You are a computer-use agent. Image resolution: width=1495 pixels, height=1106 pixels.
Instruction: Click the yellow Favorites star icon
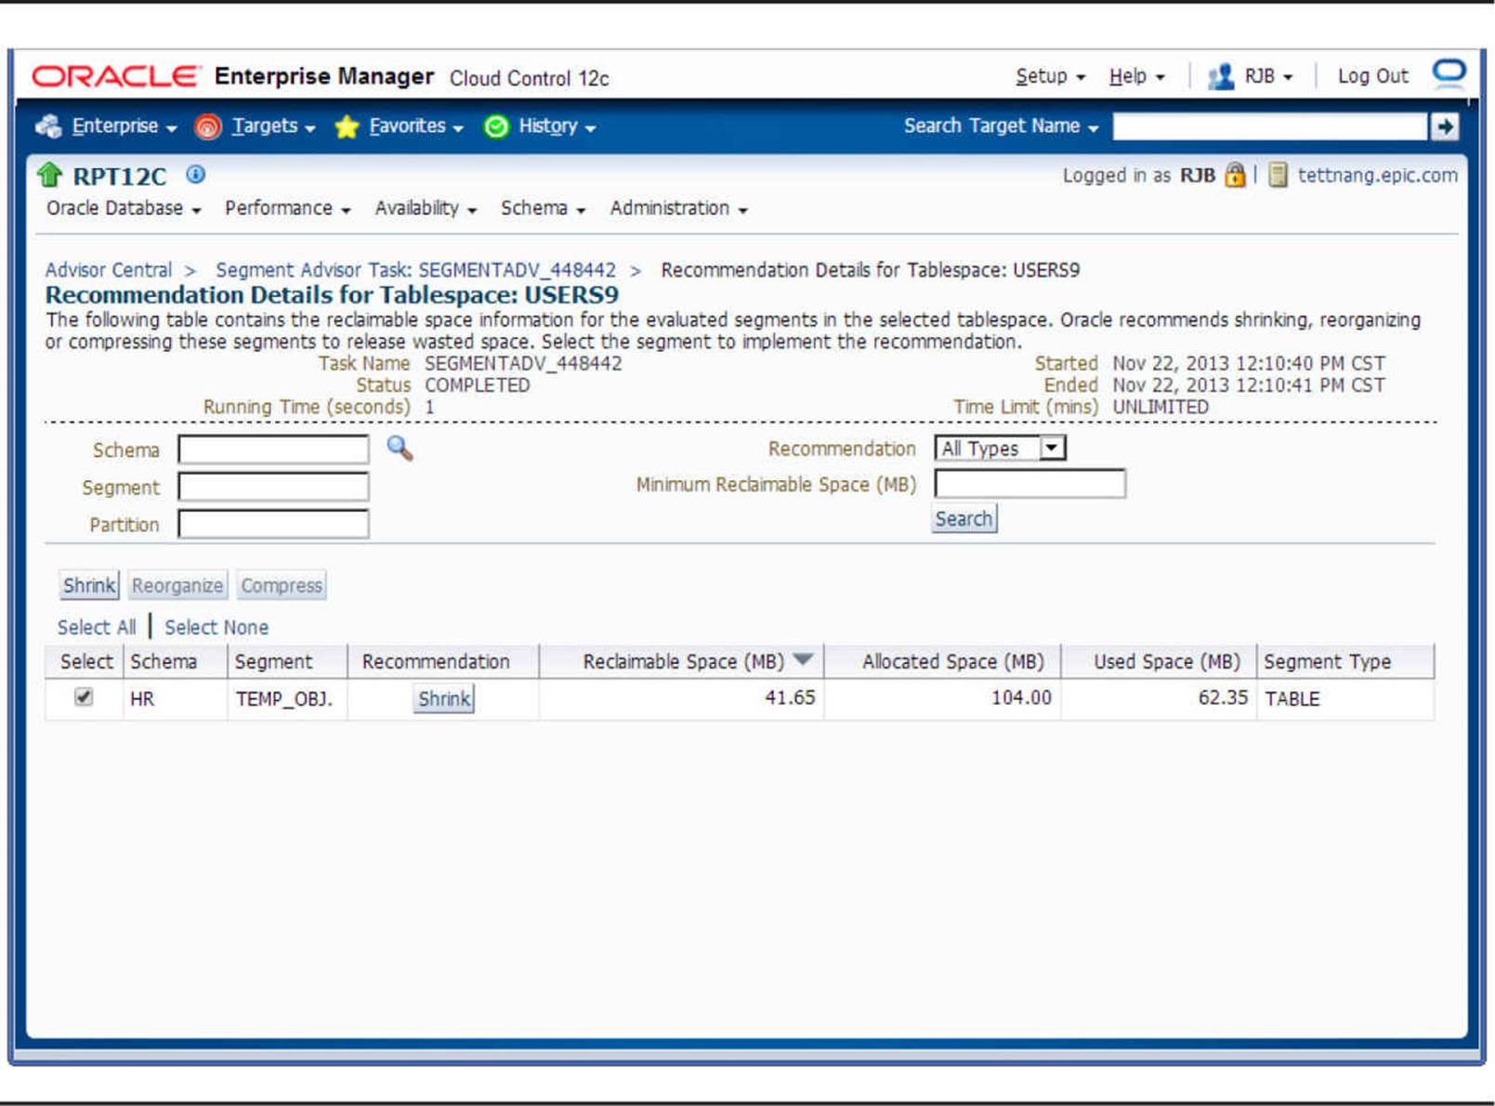pos(347,126)
